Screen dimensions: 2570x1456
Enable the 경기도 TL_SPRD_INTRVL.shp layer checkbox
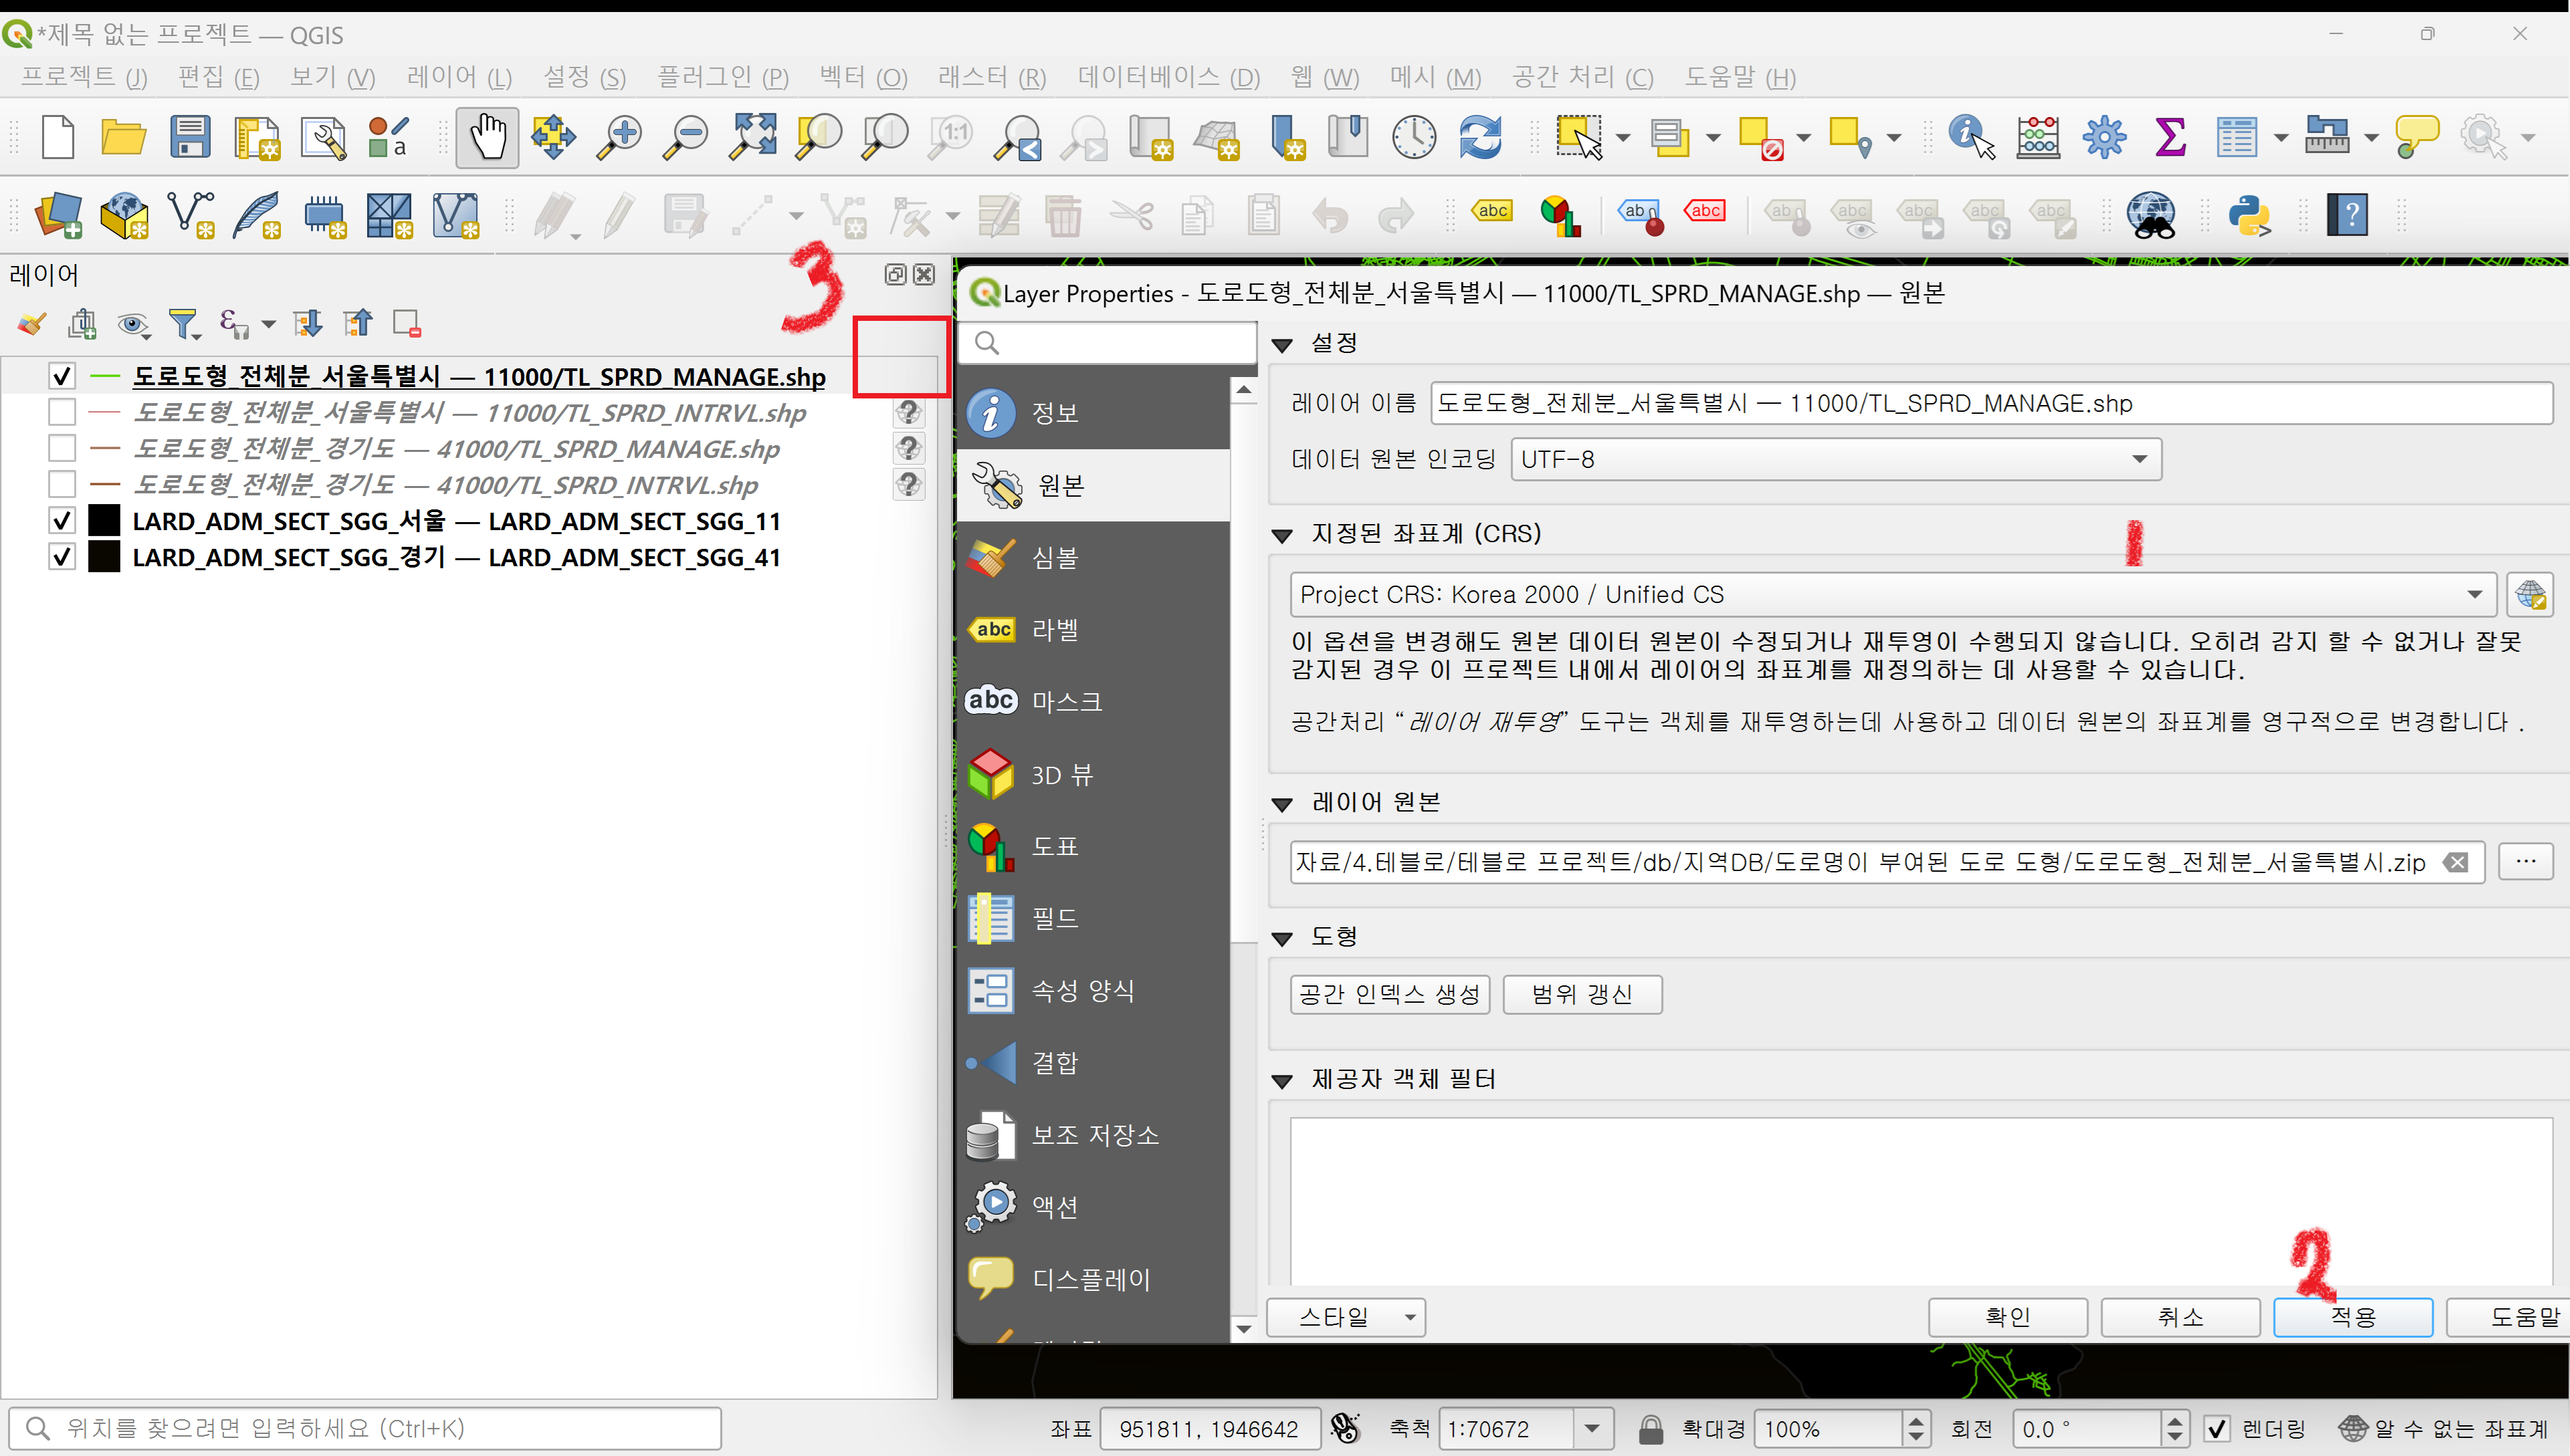(62, 485)
